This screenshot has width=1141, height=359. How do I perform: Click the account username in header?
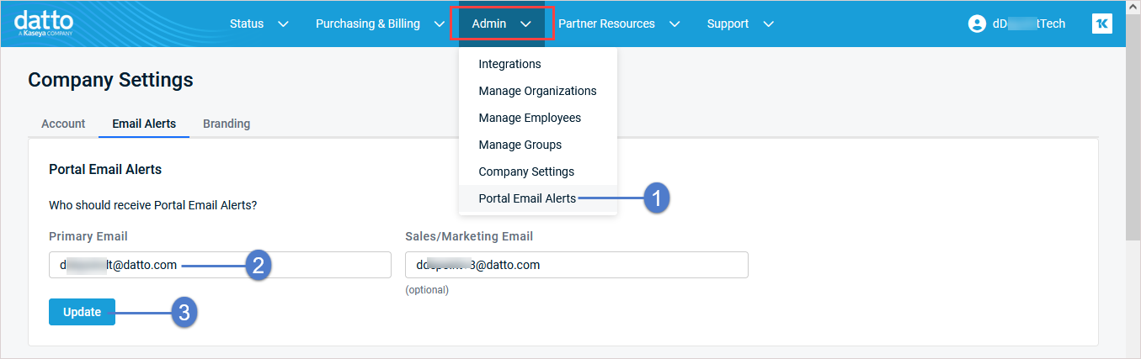pyautogui.click(x=1028, y=24)
